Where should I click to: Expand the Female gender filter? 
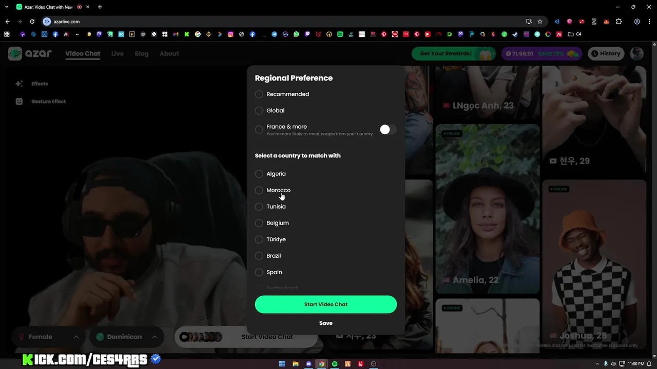click(48, 337)
